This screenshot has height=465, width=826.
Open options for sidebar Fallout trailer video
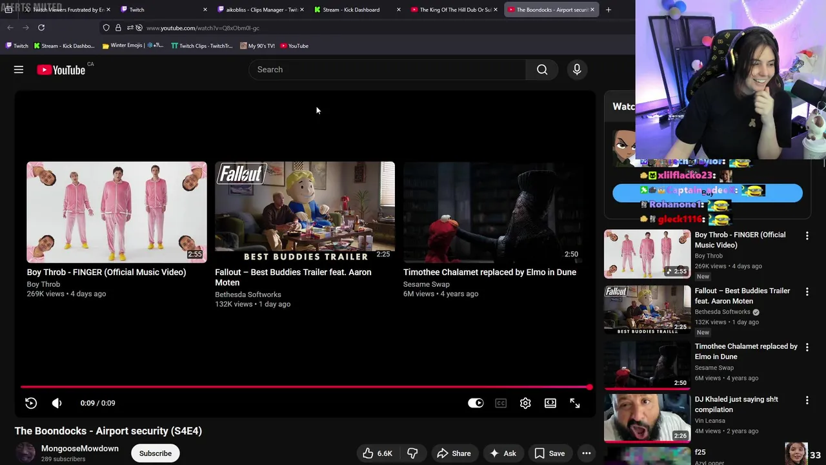(x=807, y=292)
